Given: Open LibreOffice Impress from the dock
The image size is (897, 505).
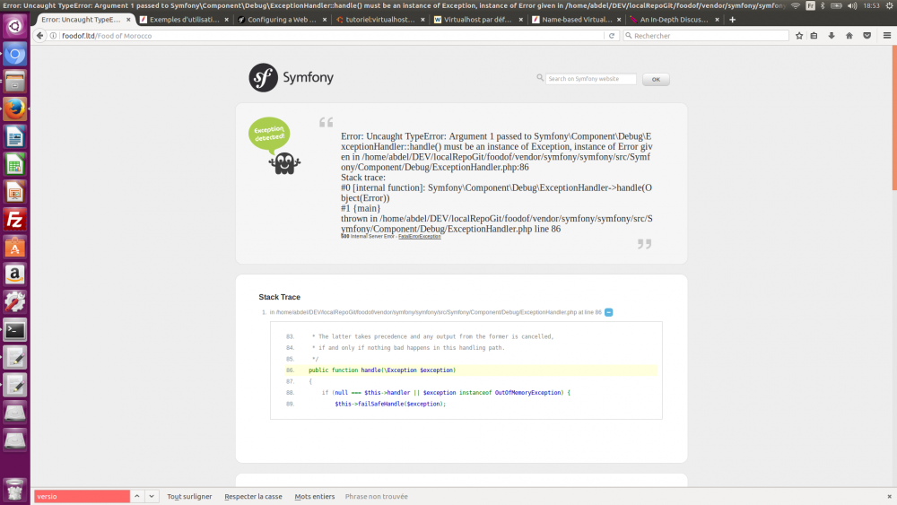Looking at the screenshot, I should 15,192.
